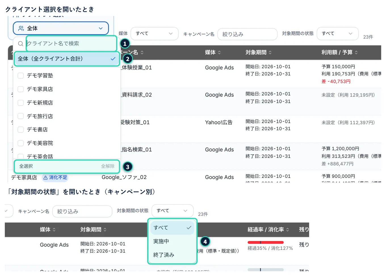
Task: Click the search magnifier icon in client dropdown
Action: (20, 44)
